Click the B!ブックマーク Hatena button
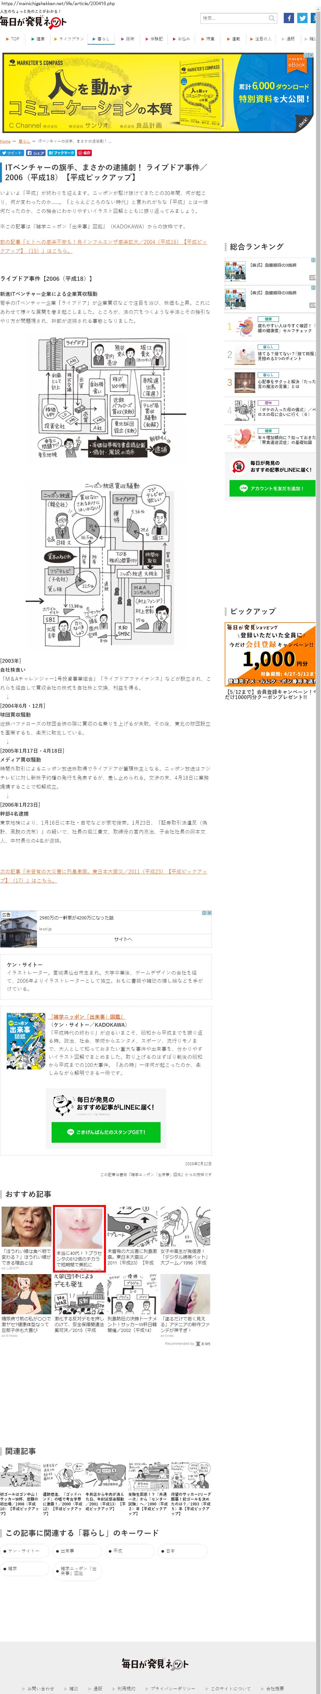The image size is (321, 1694). tap(61, 153)
